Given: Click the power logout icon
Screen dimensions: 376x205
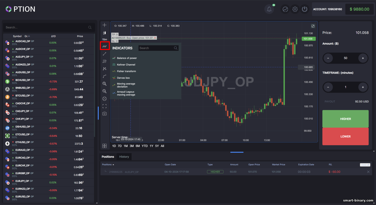Looking at the screenshot, I should point(305,9).
